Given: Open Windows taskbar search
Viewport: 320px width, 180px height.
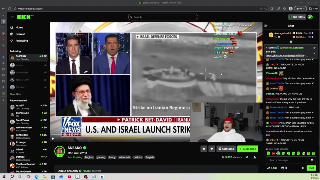Looking at the screenshot, I should (12, 177).
